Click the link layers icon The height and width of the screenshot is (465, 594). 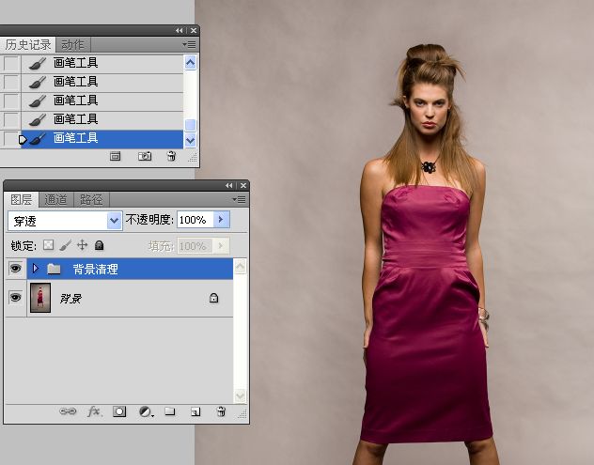pos(68,411)
